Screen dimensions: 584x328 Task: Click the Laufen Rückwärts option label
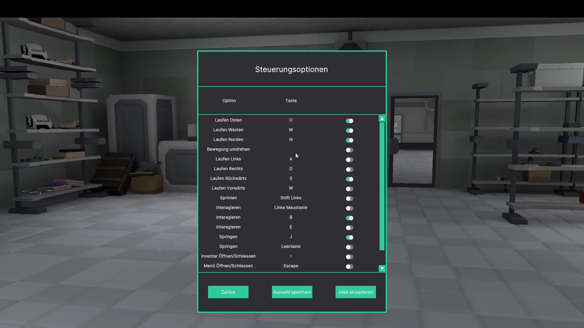(x=228, y=179)
